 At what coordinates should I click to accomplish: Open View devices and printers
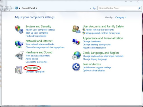(38, 56)
